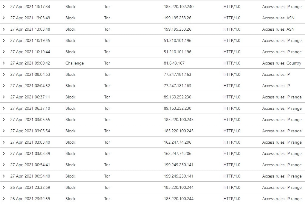Expand the 03:03:39 event chevron
Image resolution: width=305 pixels, height=204 pixels.
click(4, 153)
